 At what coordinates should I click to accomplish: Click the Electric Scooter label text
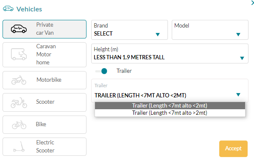(45, 146)
